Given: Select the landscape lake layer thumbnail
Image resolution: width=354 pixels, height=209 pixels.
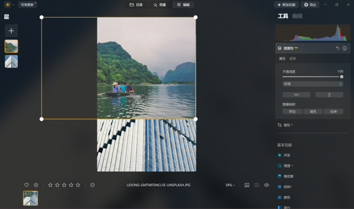Looking at the screenshot, I should pos(11,46).
